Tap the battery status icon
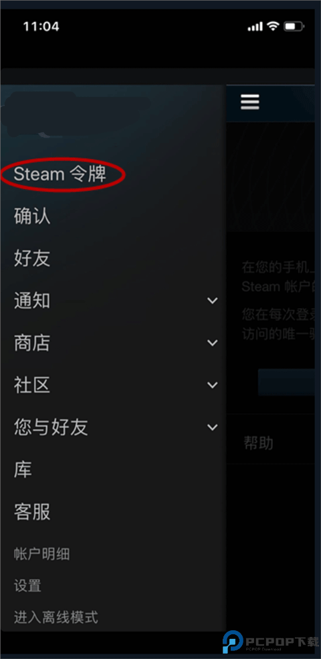 pyautogui.click(x=294, y=27)
